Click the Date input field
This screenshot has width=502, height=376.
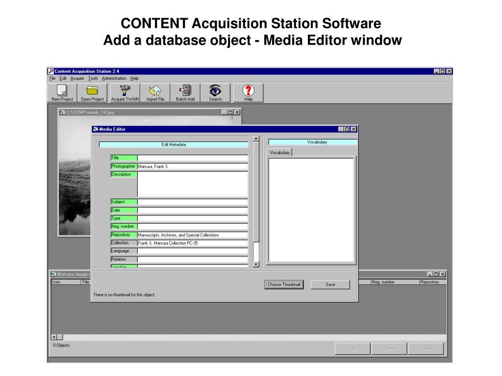(193, 210)
